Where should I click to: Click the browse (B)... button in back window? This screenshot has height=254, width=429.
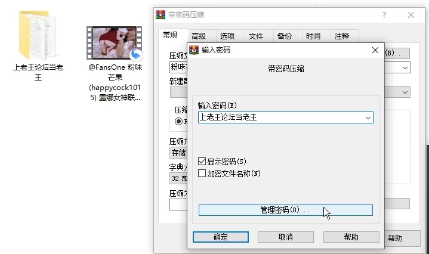[397, 53]
